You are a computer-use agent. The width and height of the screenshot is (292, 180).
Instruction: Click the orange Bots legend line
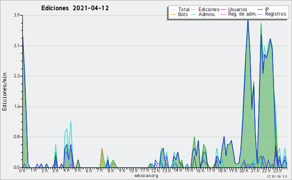(173, 14)
